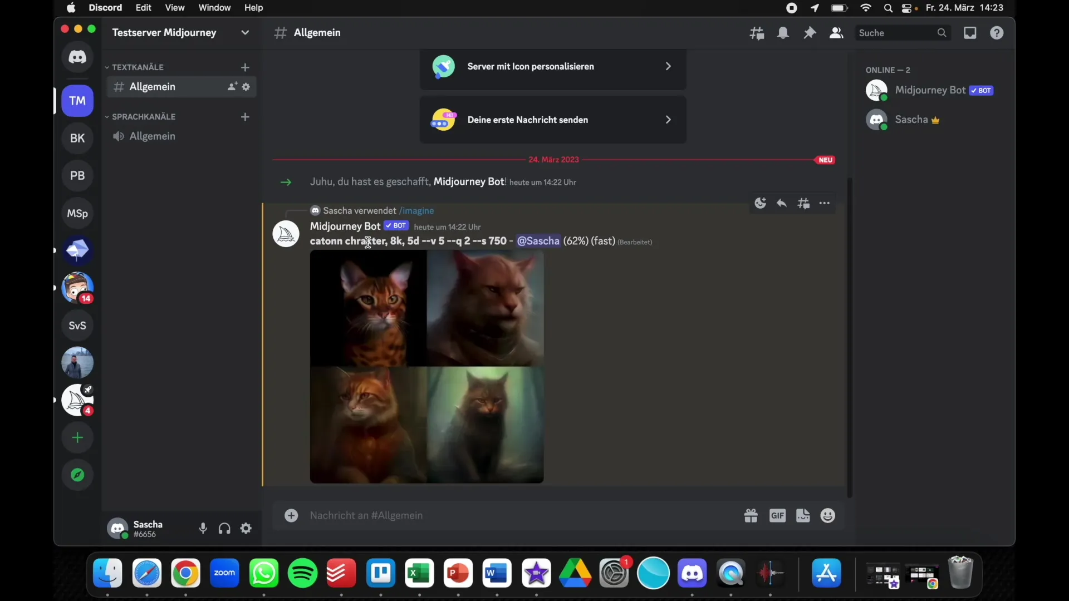This screenshot has height=601, width=1069.
Task: Reply to the Midjourney Bot message
Action: [782, 203]
